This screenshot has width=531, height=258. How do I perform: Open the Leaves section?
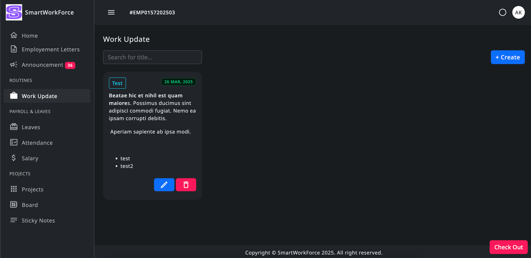31,127
